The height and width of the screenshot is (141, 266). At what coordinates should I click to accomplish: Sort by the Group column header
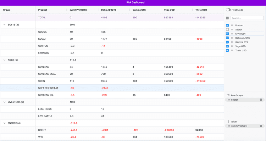click(6, 10)
